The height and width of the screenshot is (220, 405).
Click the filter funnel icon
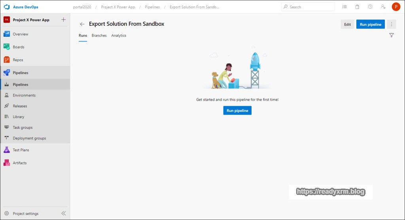point(391,35)
